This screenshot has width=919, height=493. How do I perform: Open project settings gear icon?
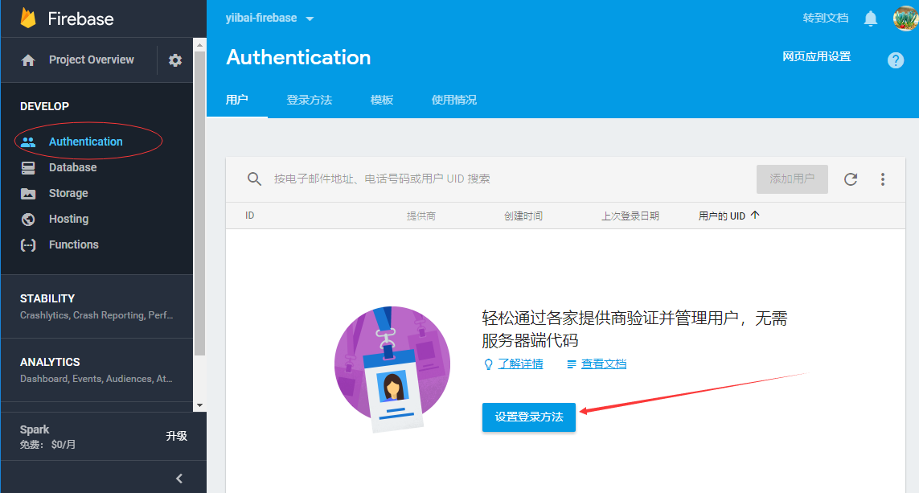point(175,60)
